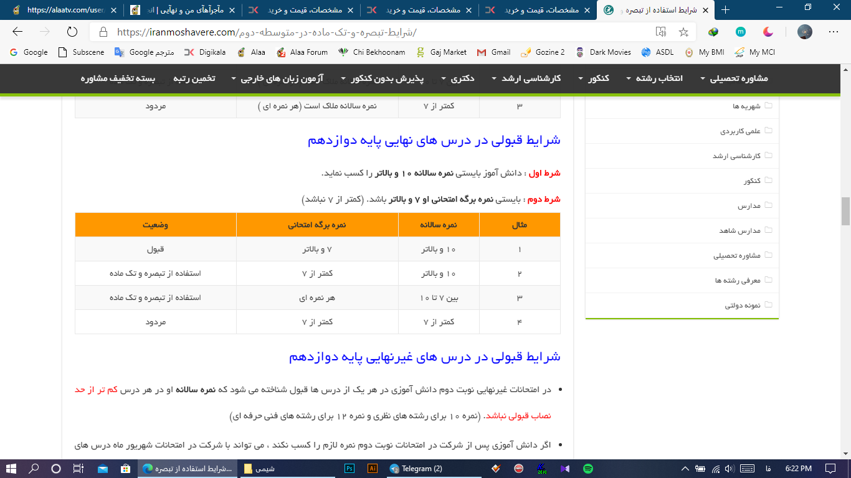This screenshot has width=851, height=478.
Task: Open Photoshop from the taskbar
Action: click(x=349, y=469)
